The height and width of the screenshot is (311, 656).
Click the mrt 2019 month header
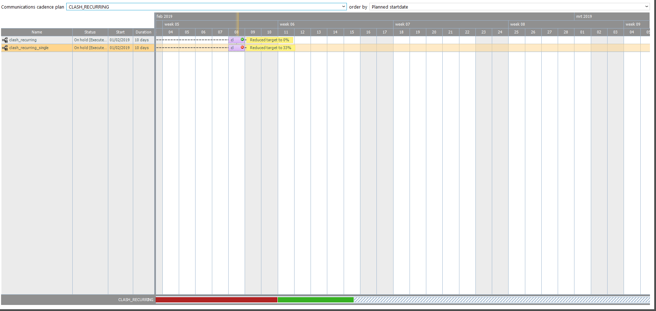(x=584, y=16)
